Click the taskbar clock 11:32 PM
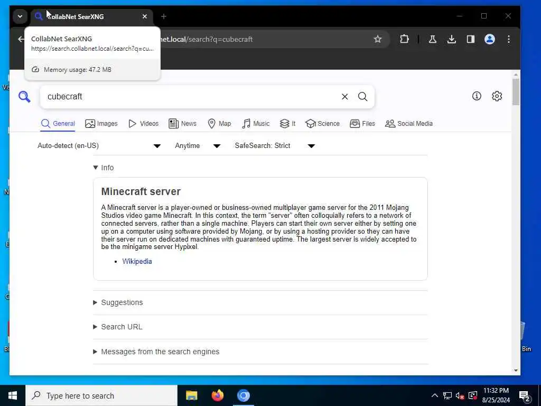 coord(496,391)
